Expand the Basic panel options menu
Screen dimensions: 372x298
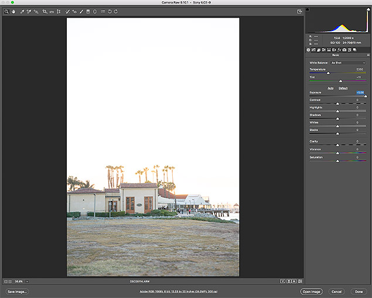tap(367, 56)
